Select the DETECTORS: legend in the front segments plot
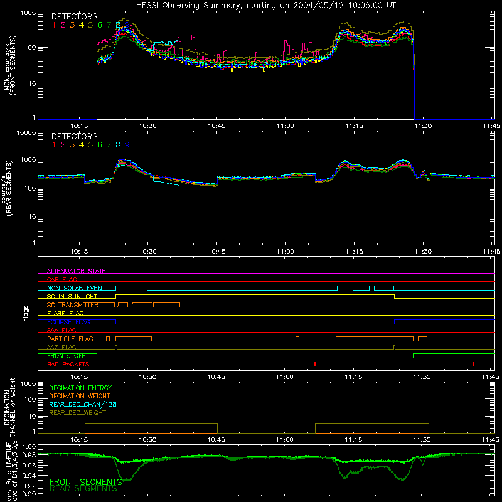The height and width of the screenshot is (502, 502). 75,17
